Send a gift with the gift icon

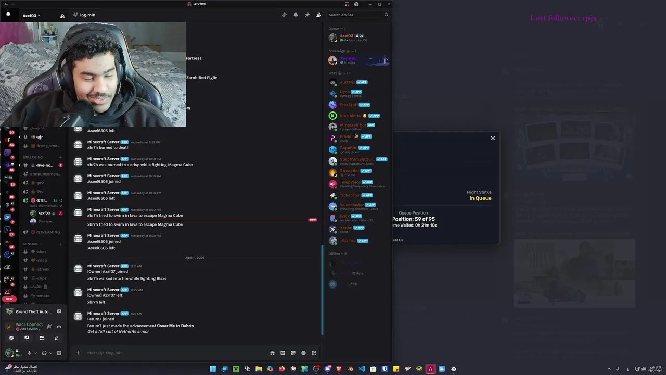coord(272,353)
